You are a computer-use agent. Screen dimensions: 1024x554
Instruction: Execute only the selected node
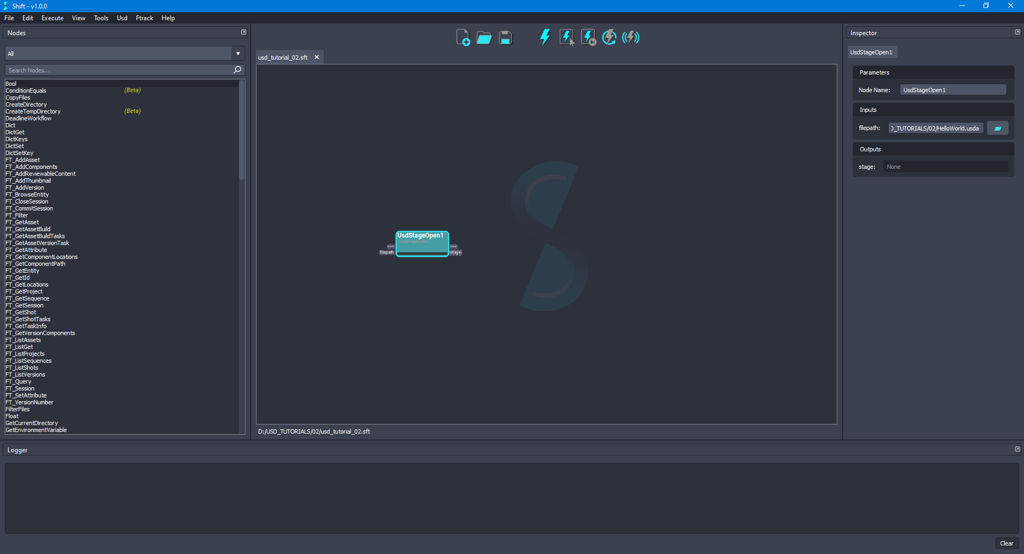point(566,37)
